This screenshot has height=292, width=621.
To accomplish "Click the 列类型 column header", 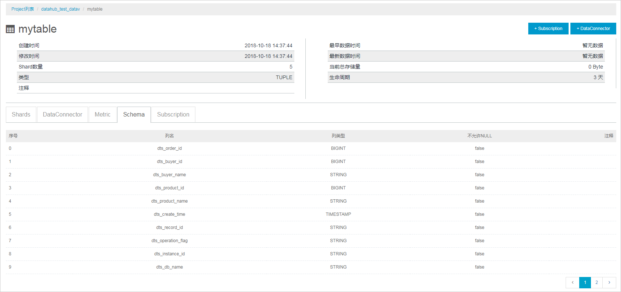I will click(x=338, y=136).
